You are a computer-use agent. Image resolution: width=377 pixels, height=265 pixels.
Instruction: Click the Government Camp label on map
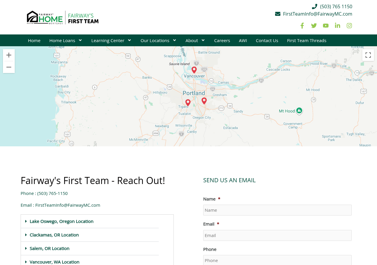click(293, 125)
